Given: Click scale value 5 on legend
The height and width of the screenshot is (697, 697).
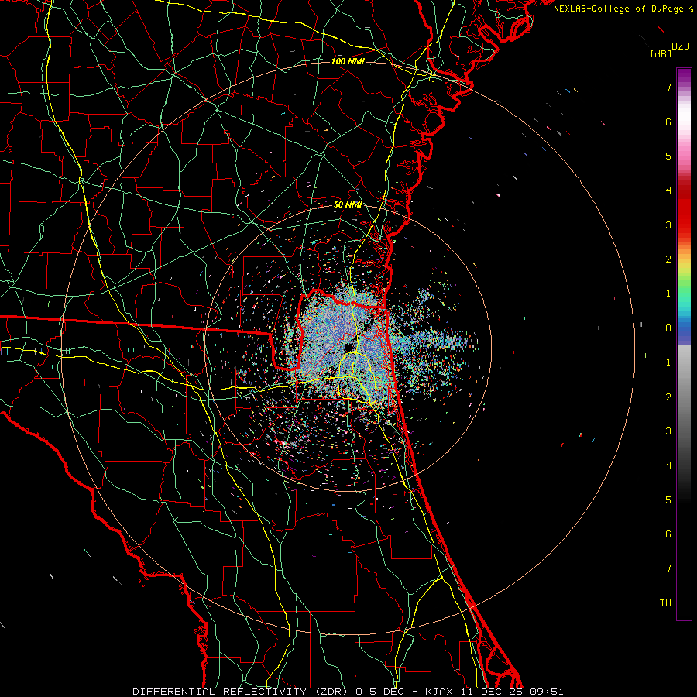Looking at the screenshot, I should 668,156.
